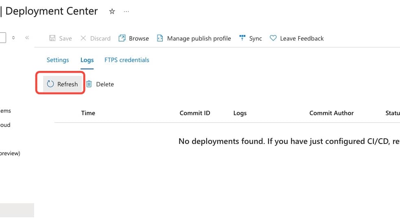This screenshot has width=400, height=223.
Task: Collapse the sidebar with double chevron
Action: click(x=27, y=38)
